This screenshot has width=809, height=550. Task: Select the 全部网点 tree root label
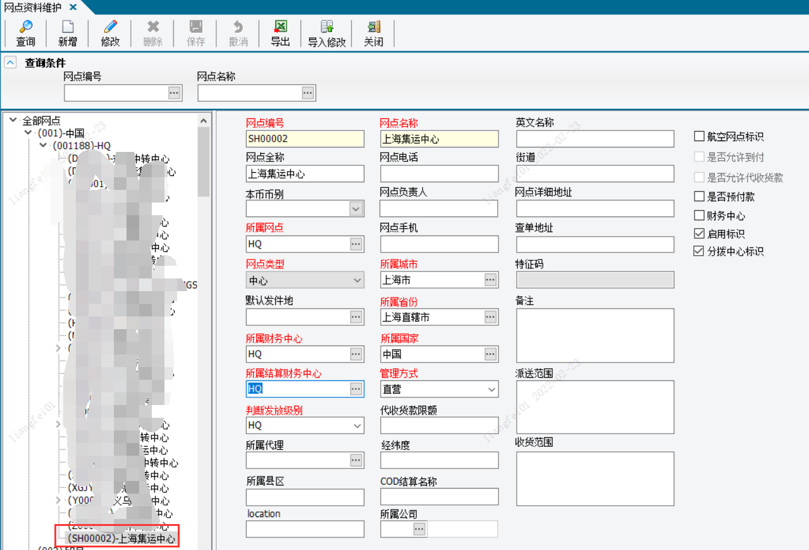point(41,120)
